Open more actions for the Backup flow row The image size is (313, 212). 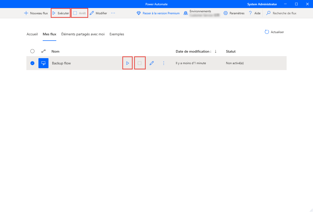coord(164,63)
